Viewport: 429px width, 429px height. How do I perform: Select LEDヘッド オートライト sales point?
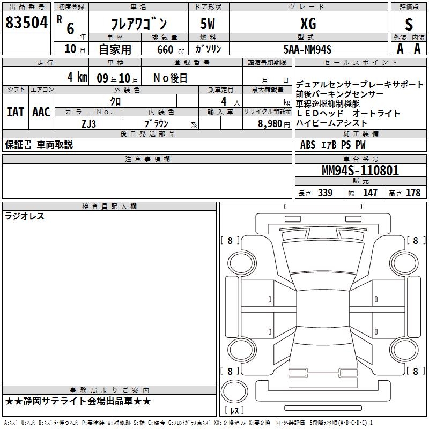tap(348, 113)
